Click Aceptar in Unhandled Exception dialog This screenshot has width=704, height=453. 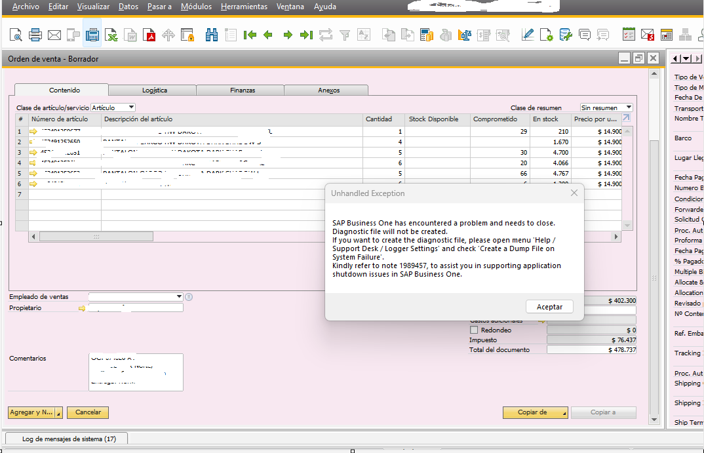[x=549, y=307]
